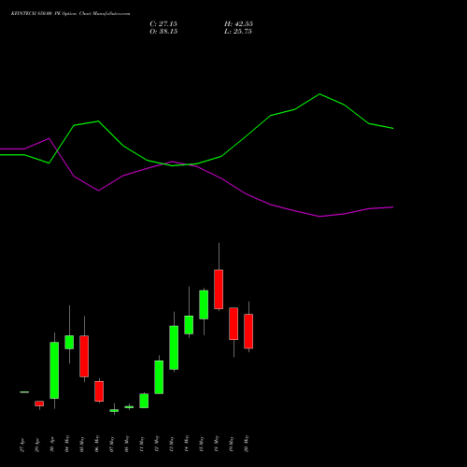Click the 05 May date label
This screenshot has width=467, height=467.
[82, 444]
